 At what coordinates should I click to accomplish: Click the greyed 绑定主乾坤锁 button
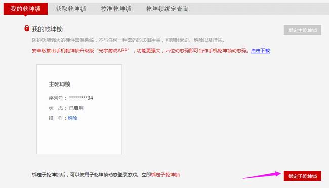click(x=302, y=30)
